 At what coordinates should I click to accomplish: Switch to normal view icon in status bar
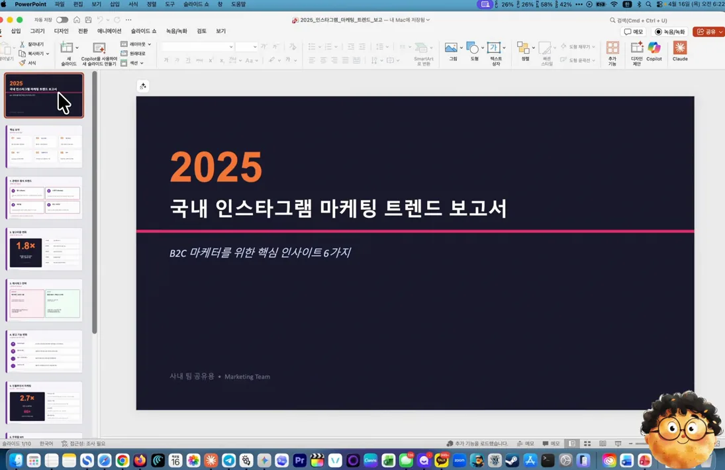[x=572, y=444]
